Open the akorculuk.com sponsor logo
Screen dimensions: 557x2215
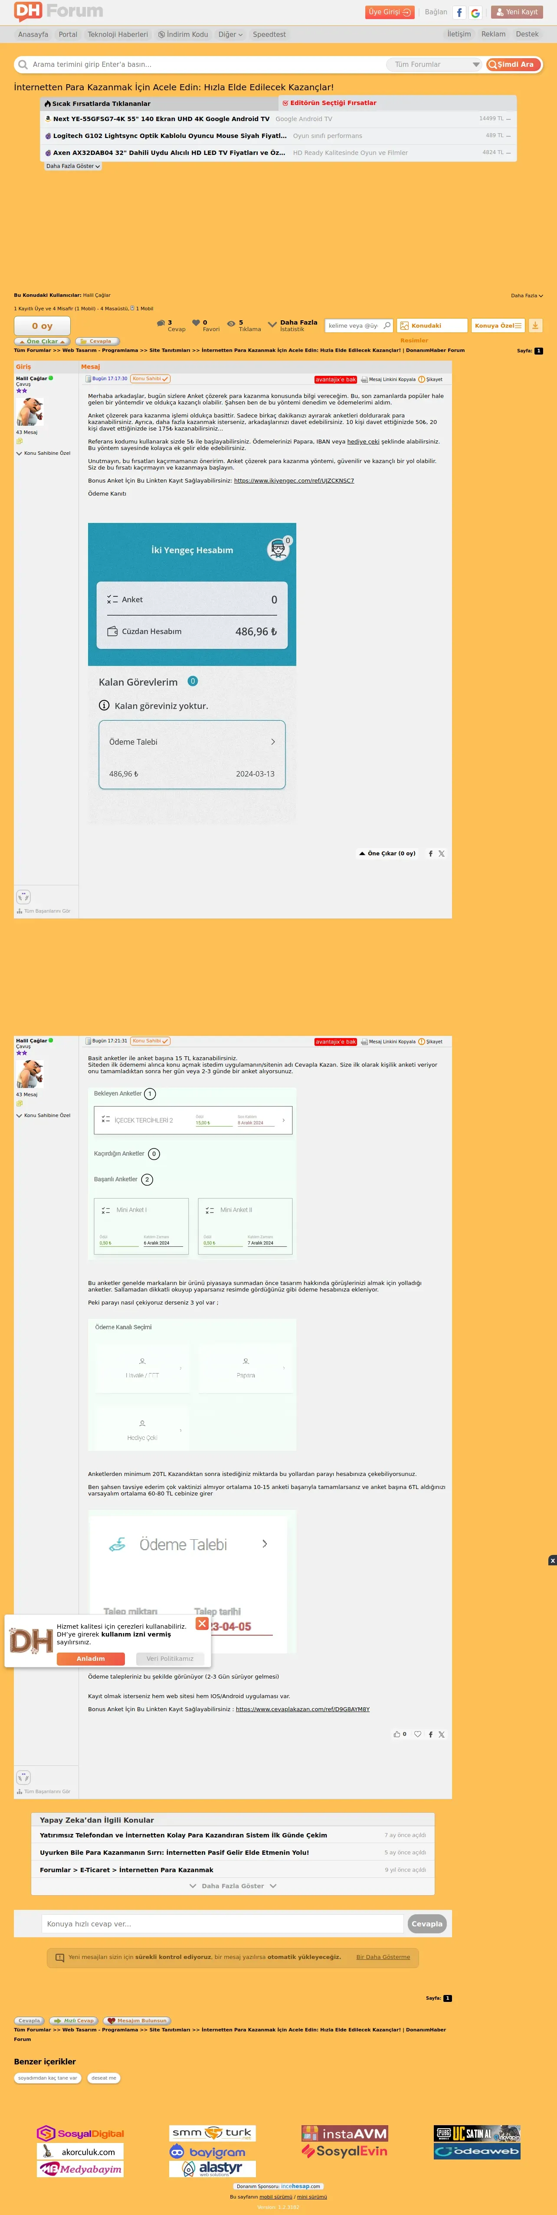tap(81, 2151)
